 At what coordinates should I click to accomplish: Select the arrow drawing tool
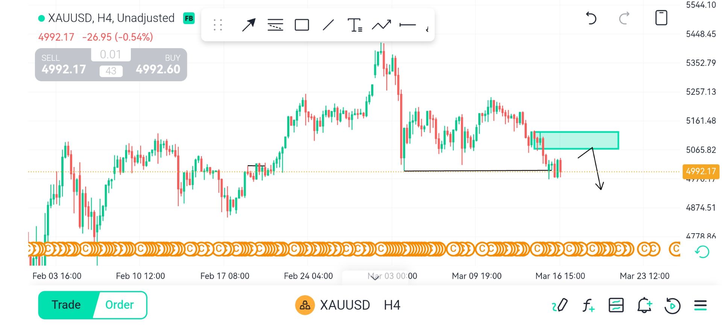tap(249, 25)
